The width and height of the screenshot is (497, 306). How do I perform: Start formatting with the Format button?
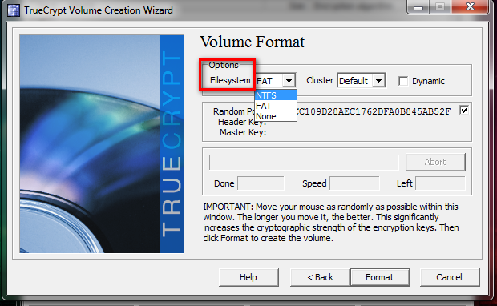click(x=380, y=277)
